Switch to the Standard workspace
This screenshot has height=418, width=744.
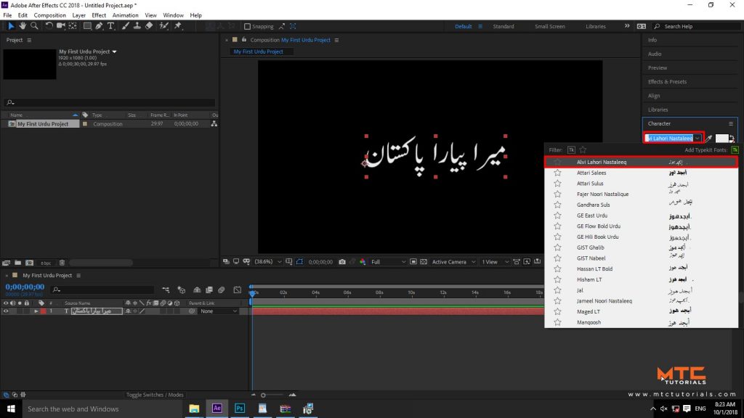point(504,27)
